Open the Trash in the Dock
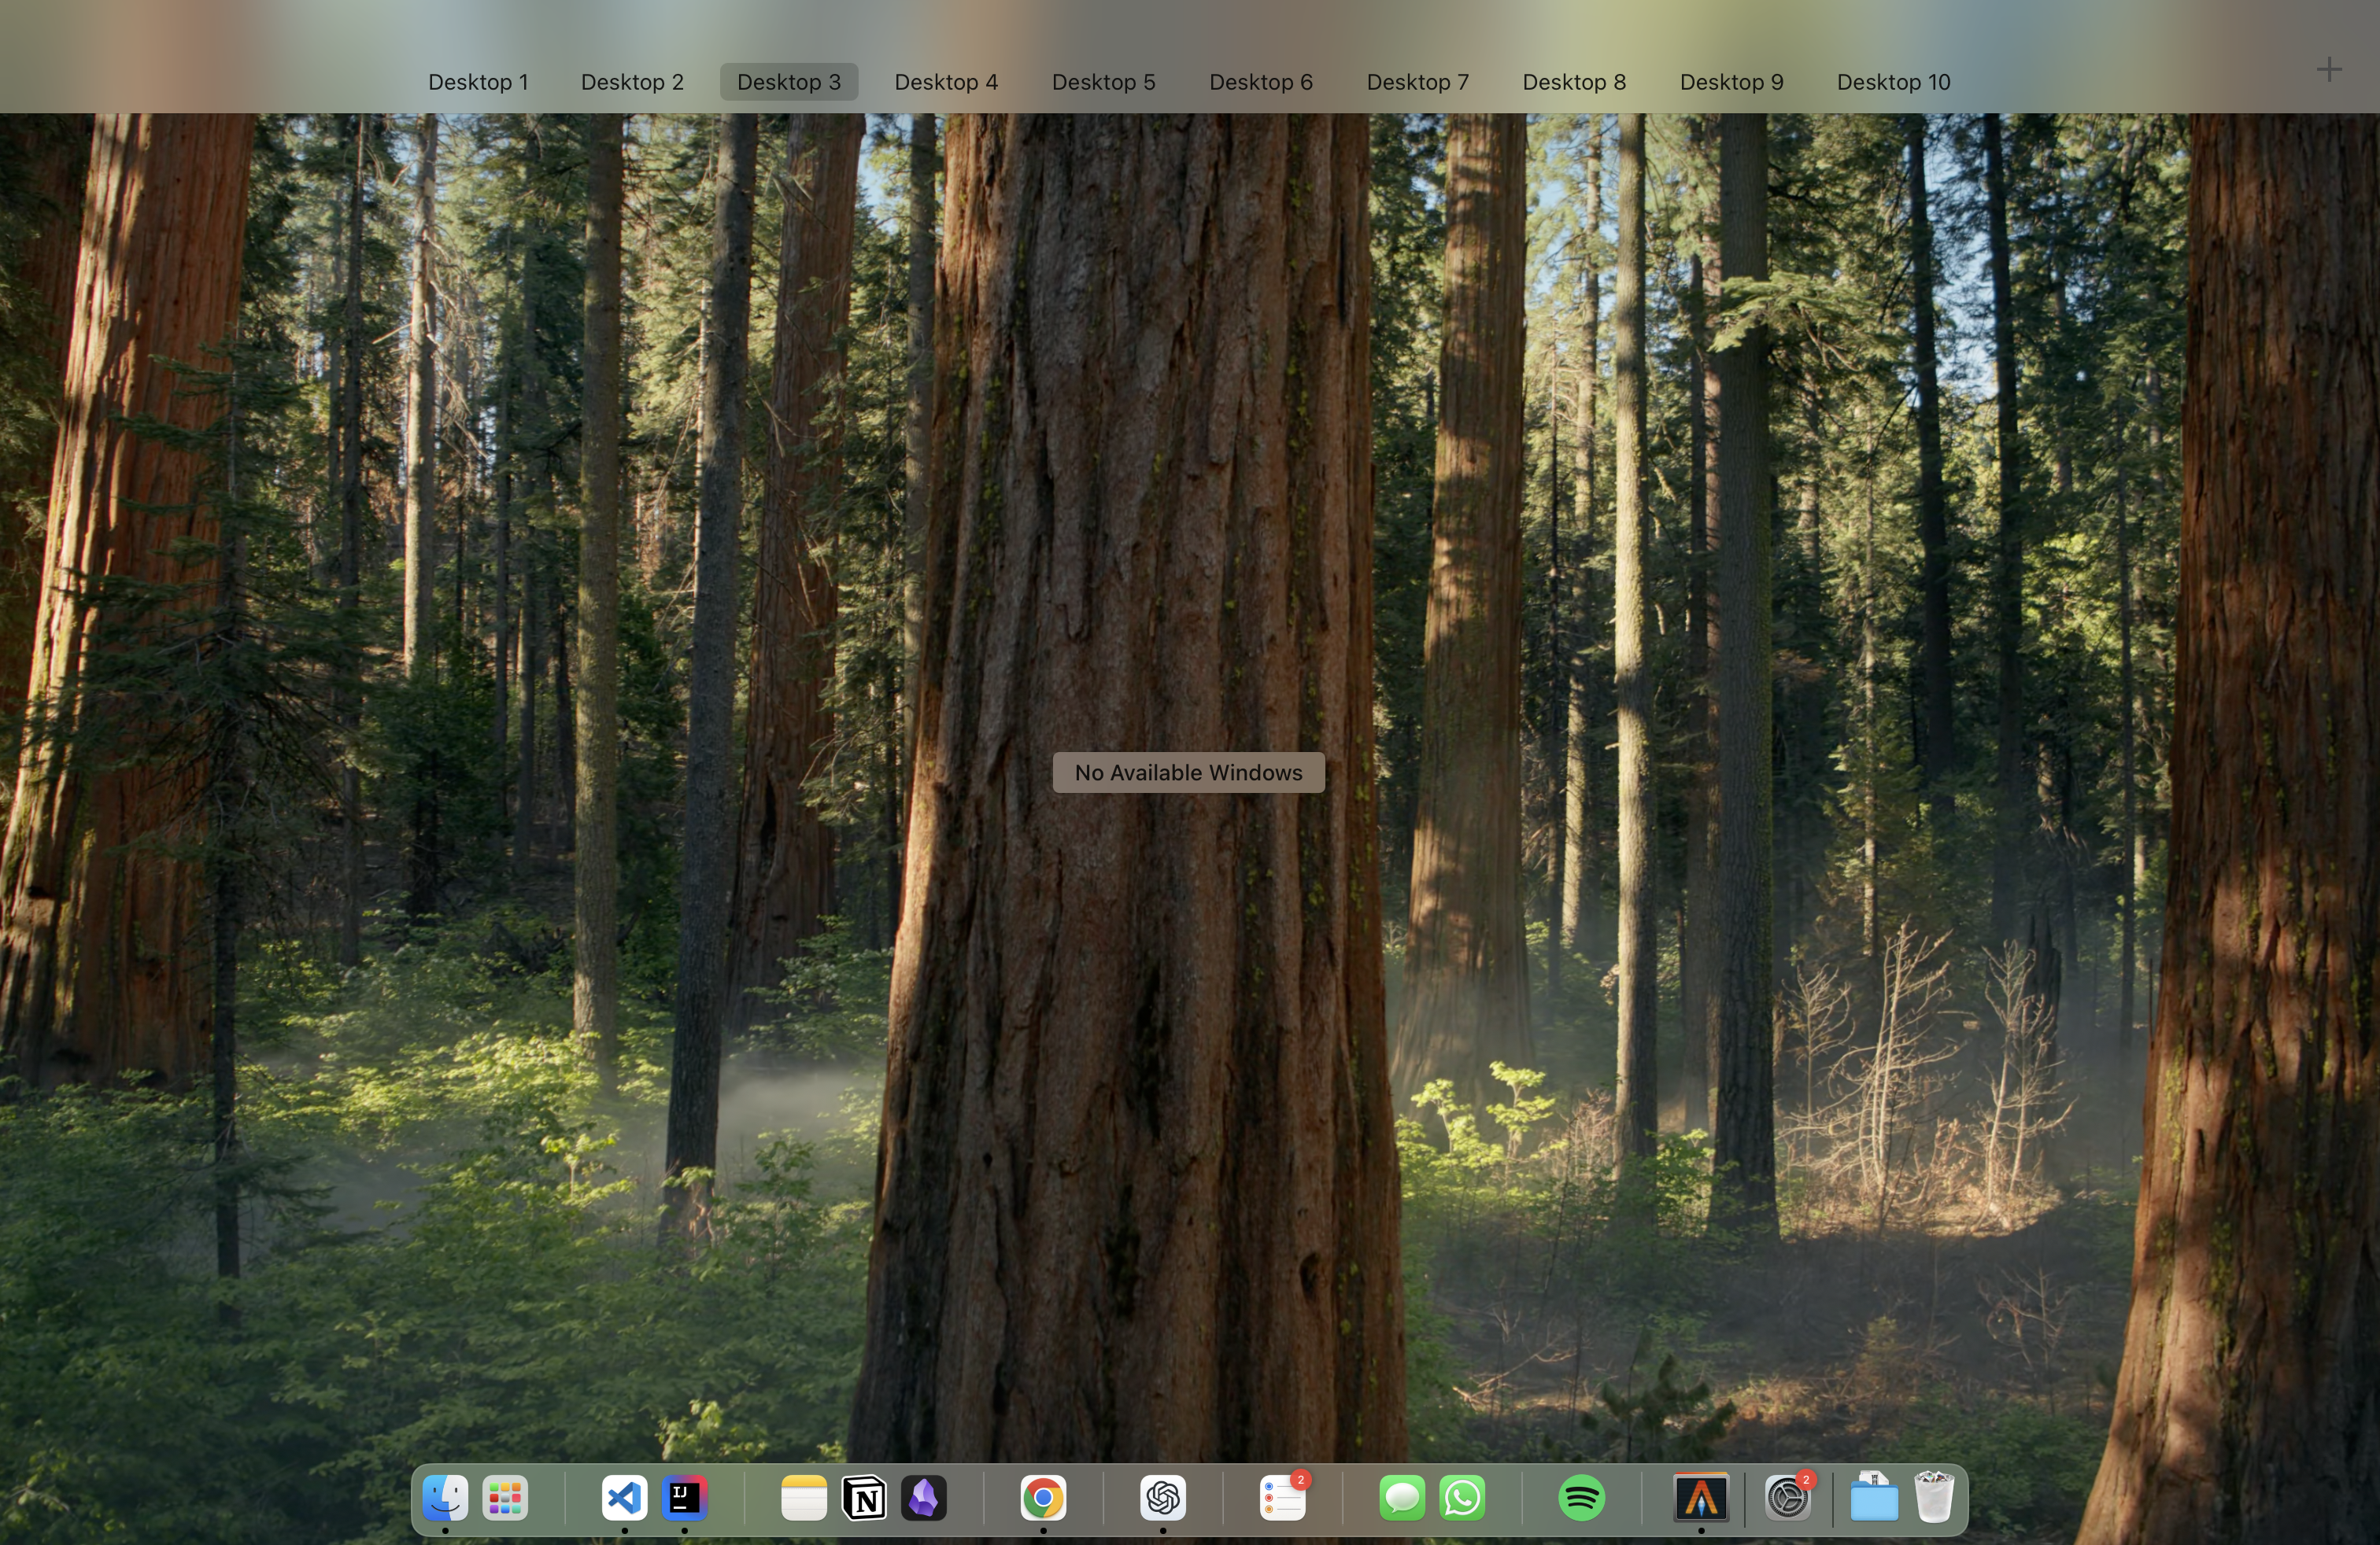2380x1545 pixels. pos(1934,1498)
